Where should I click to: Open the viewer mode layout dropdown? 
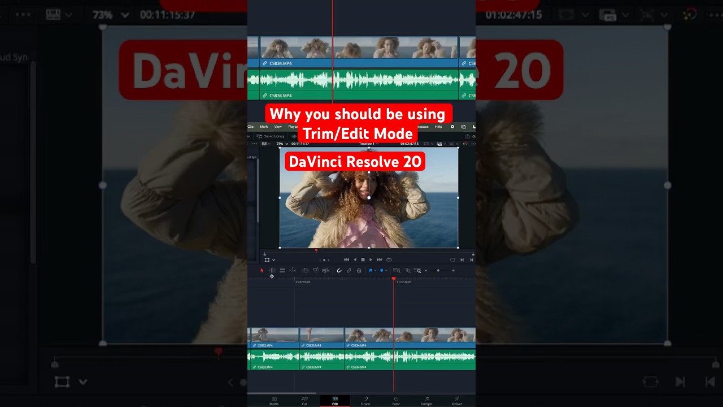(x=266, y=144)
